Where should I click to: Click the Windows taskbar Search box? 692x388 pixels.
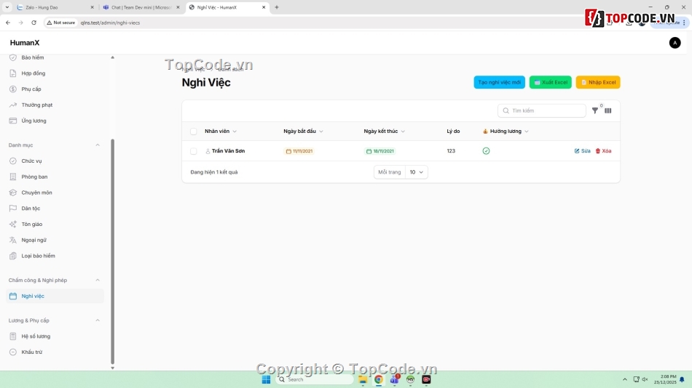coord(315,379)
